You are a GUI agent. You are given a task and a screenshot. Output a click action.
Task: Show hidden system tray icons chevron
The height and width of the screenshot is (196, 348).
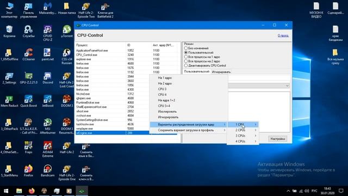(x=288, y=191)
